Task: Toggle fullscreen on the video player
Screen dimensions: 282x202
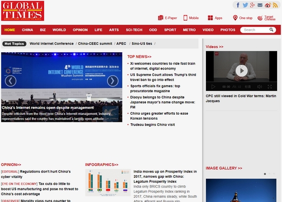Action: [x=270, y=87]
